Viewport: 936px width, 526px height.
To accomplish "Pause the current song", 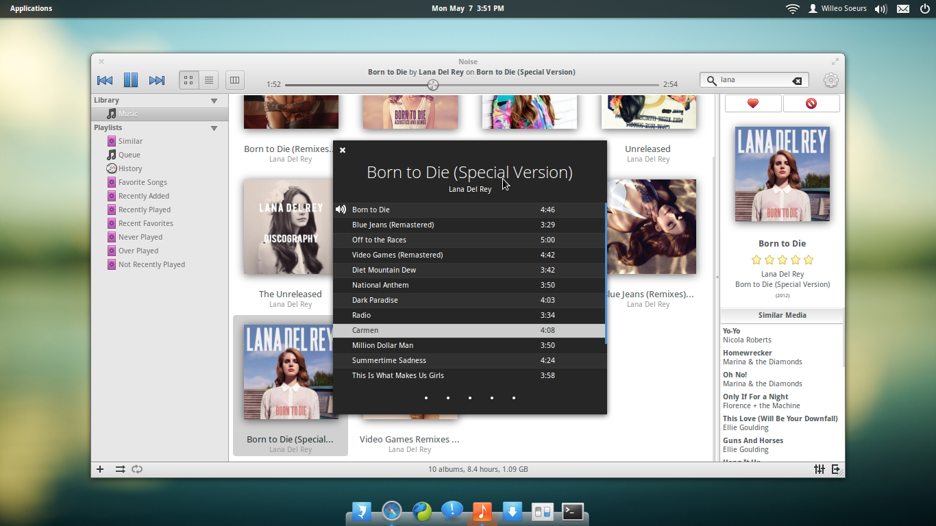I will pos(131,80).
